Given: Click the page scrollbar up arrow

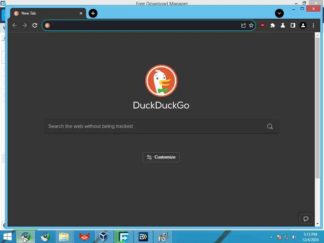Looking at the screenshot, I should point(317,35).
